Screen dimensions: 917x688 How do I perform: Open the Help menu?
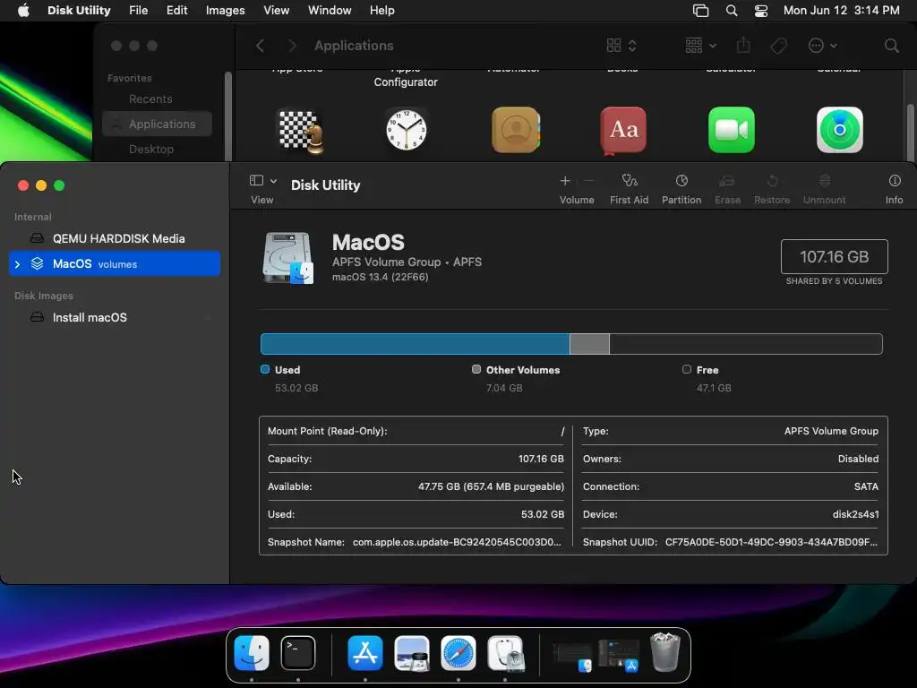pos(381,11)
